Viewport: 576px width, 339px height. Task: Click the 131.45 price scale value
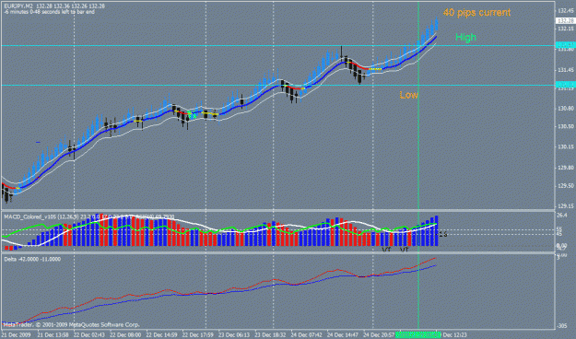point(565,70)
